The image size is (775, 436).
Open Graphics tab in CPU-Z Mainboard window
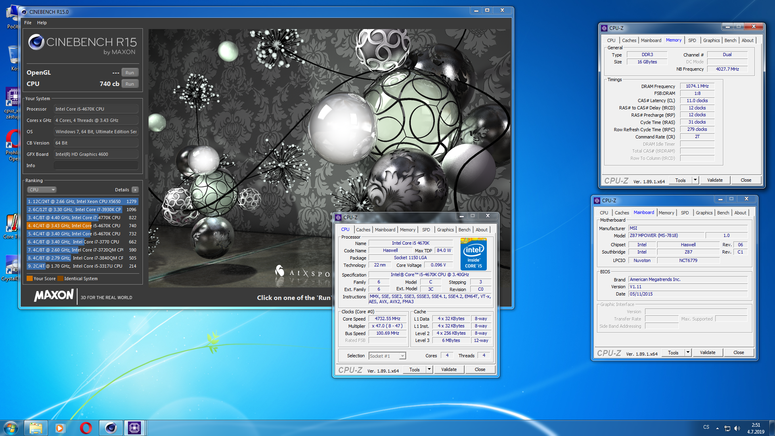tap(704, 213)
